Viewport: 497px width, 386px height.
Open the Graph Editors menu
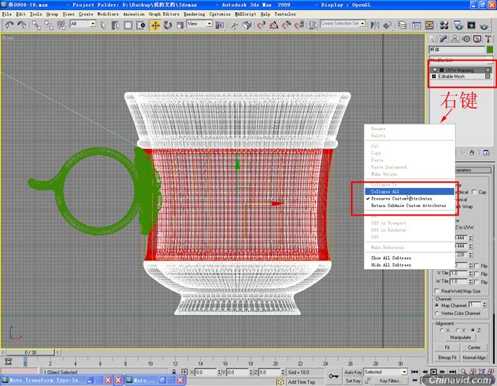coord(164,15)
